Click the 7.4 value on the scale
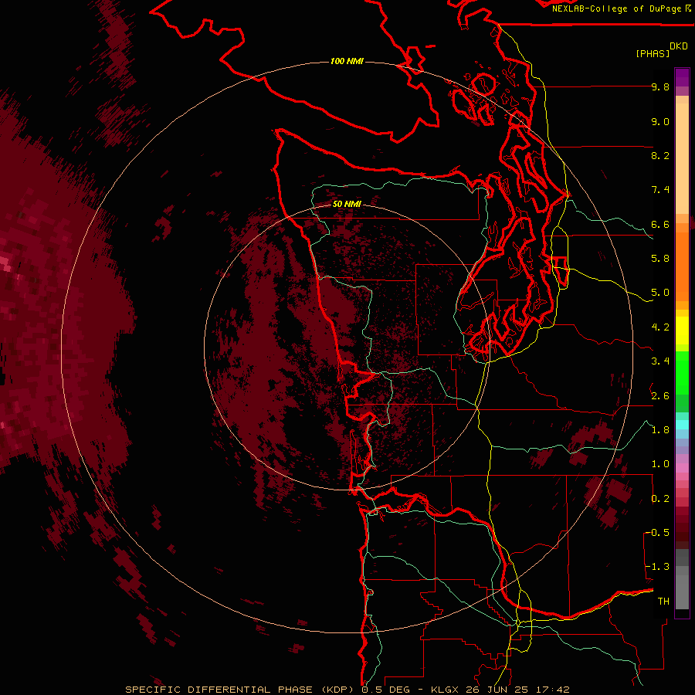The width and height of the screenshot is (695, 695). pyautogui.click(x=660, y=190)
